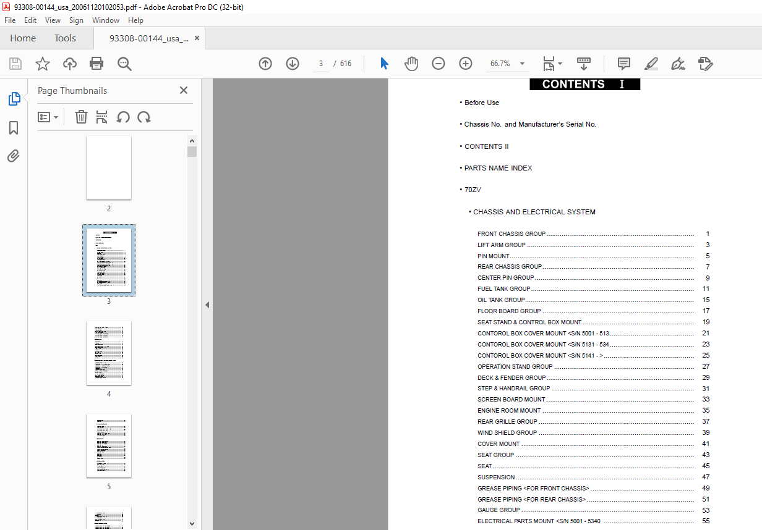Open the Edit menu
This screenshot has height=530, width=762.
[x=30, y=20]
